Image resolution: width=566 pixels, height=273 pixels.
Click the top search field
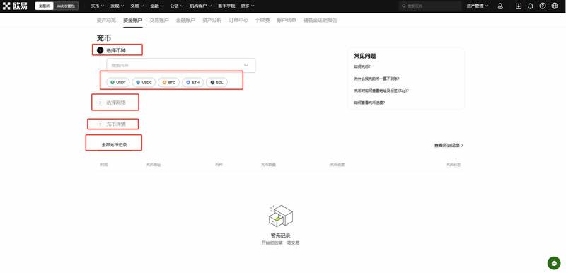coord(430,6)
